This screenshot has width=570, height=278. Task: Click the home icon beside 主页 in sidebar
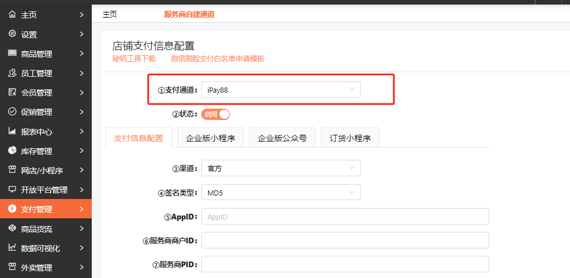click(13, 15)
